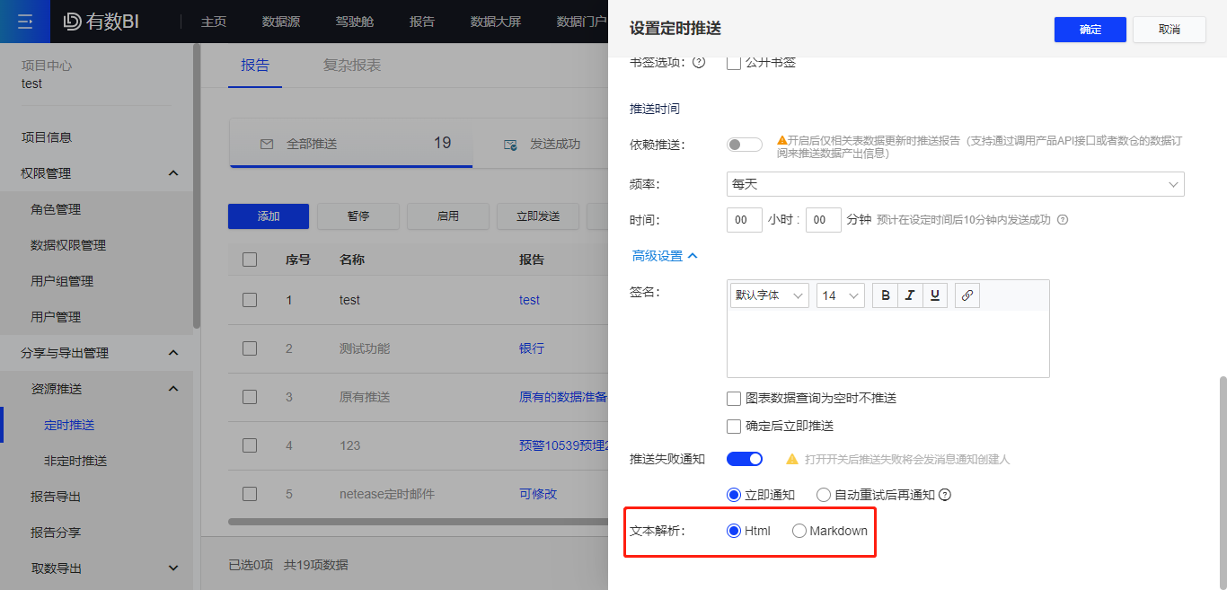Open the 默认字体 font dropdown

coord(768,295)
